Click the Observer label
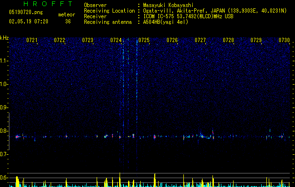This screenshot has height=187, width=295. (x=95, y=5)
